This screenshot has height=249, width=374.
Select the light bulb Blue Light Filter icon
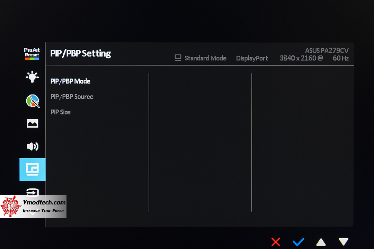32,77
